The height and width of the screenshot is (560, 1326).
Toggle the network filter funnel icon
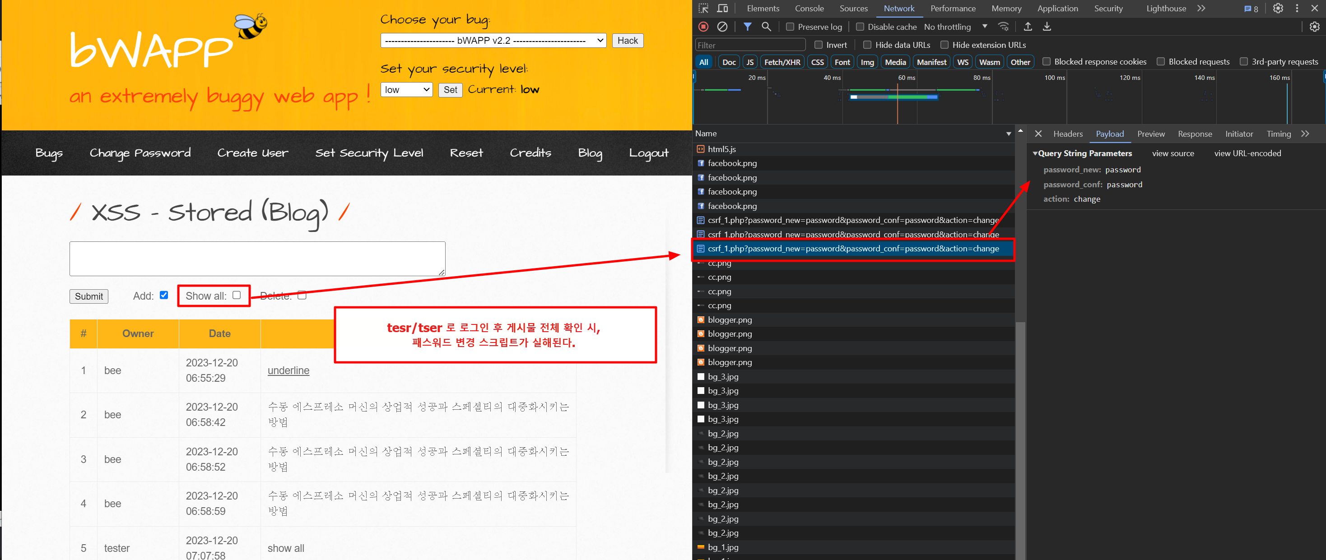[747, 27]
